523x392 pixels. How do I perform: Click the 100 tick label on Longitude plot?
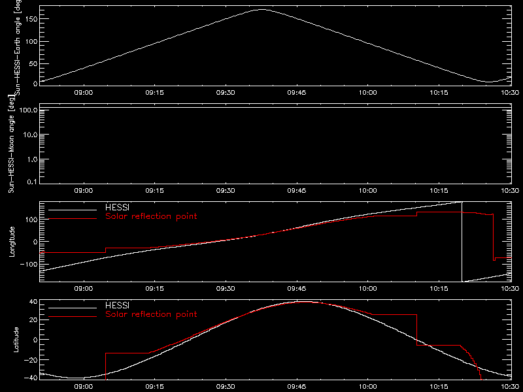click(x=31, y=220)
